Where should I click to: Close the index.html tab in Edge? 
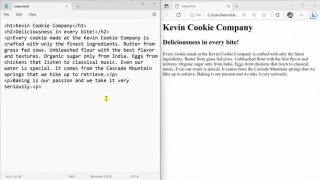[228, 6]
